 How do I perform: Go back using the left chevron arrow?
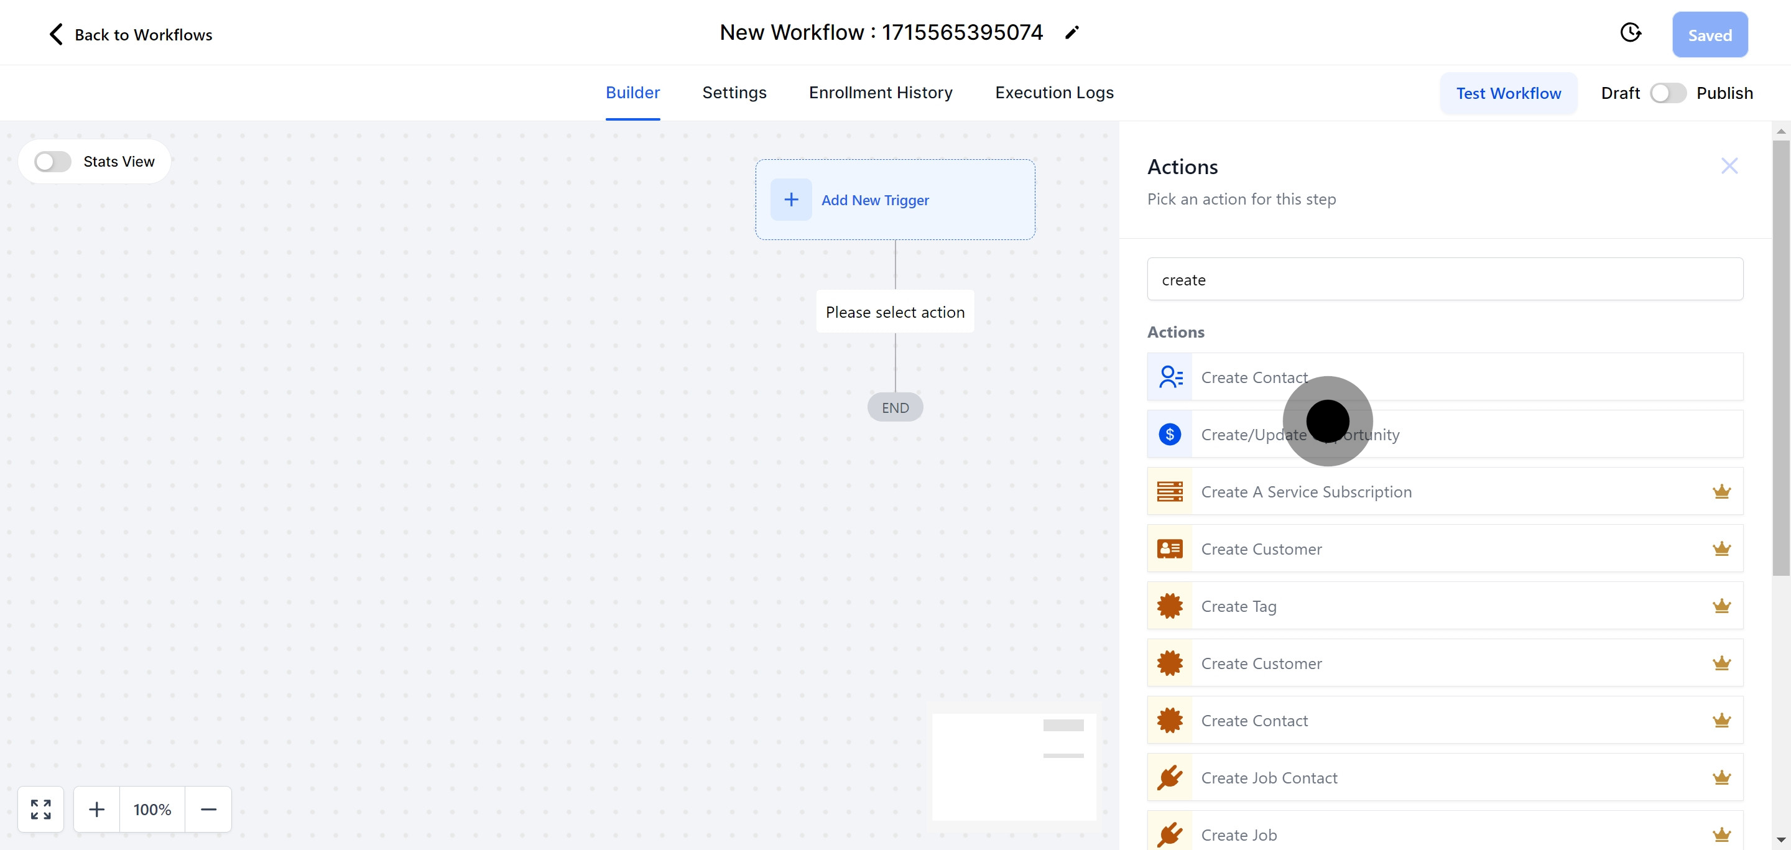point(55,34)
